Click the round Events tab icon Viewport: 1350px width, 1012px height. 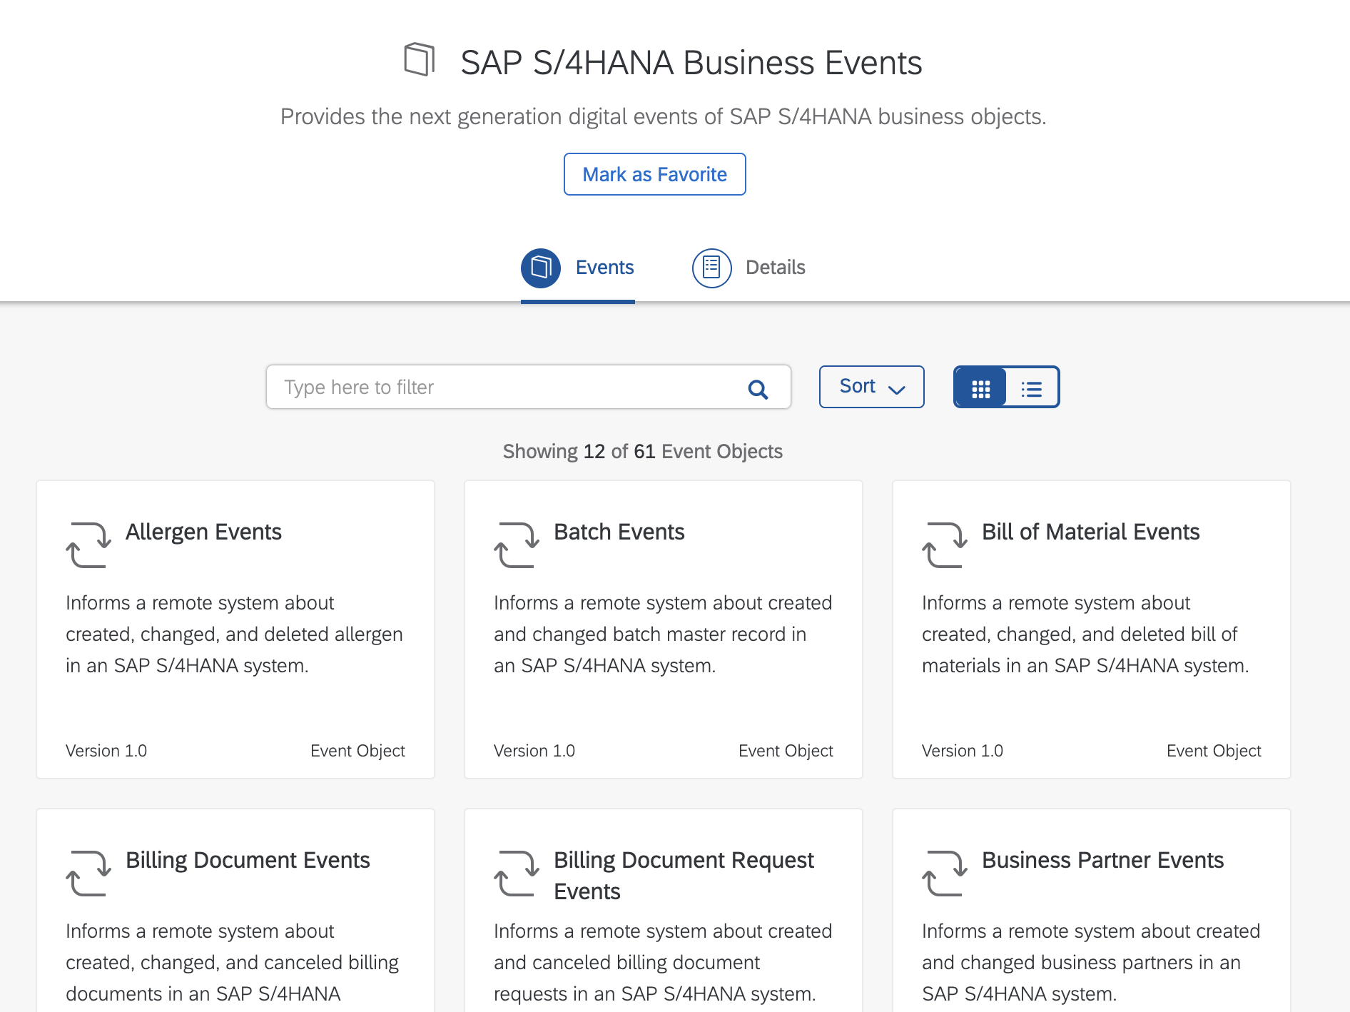(541, 268)
